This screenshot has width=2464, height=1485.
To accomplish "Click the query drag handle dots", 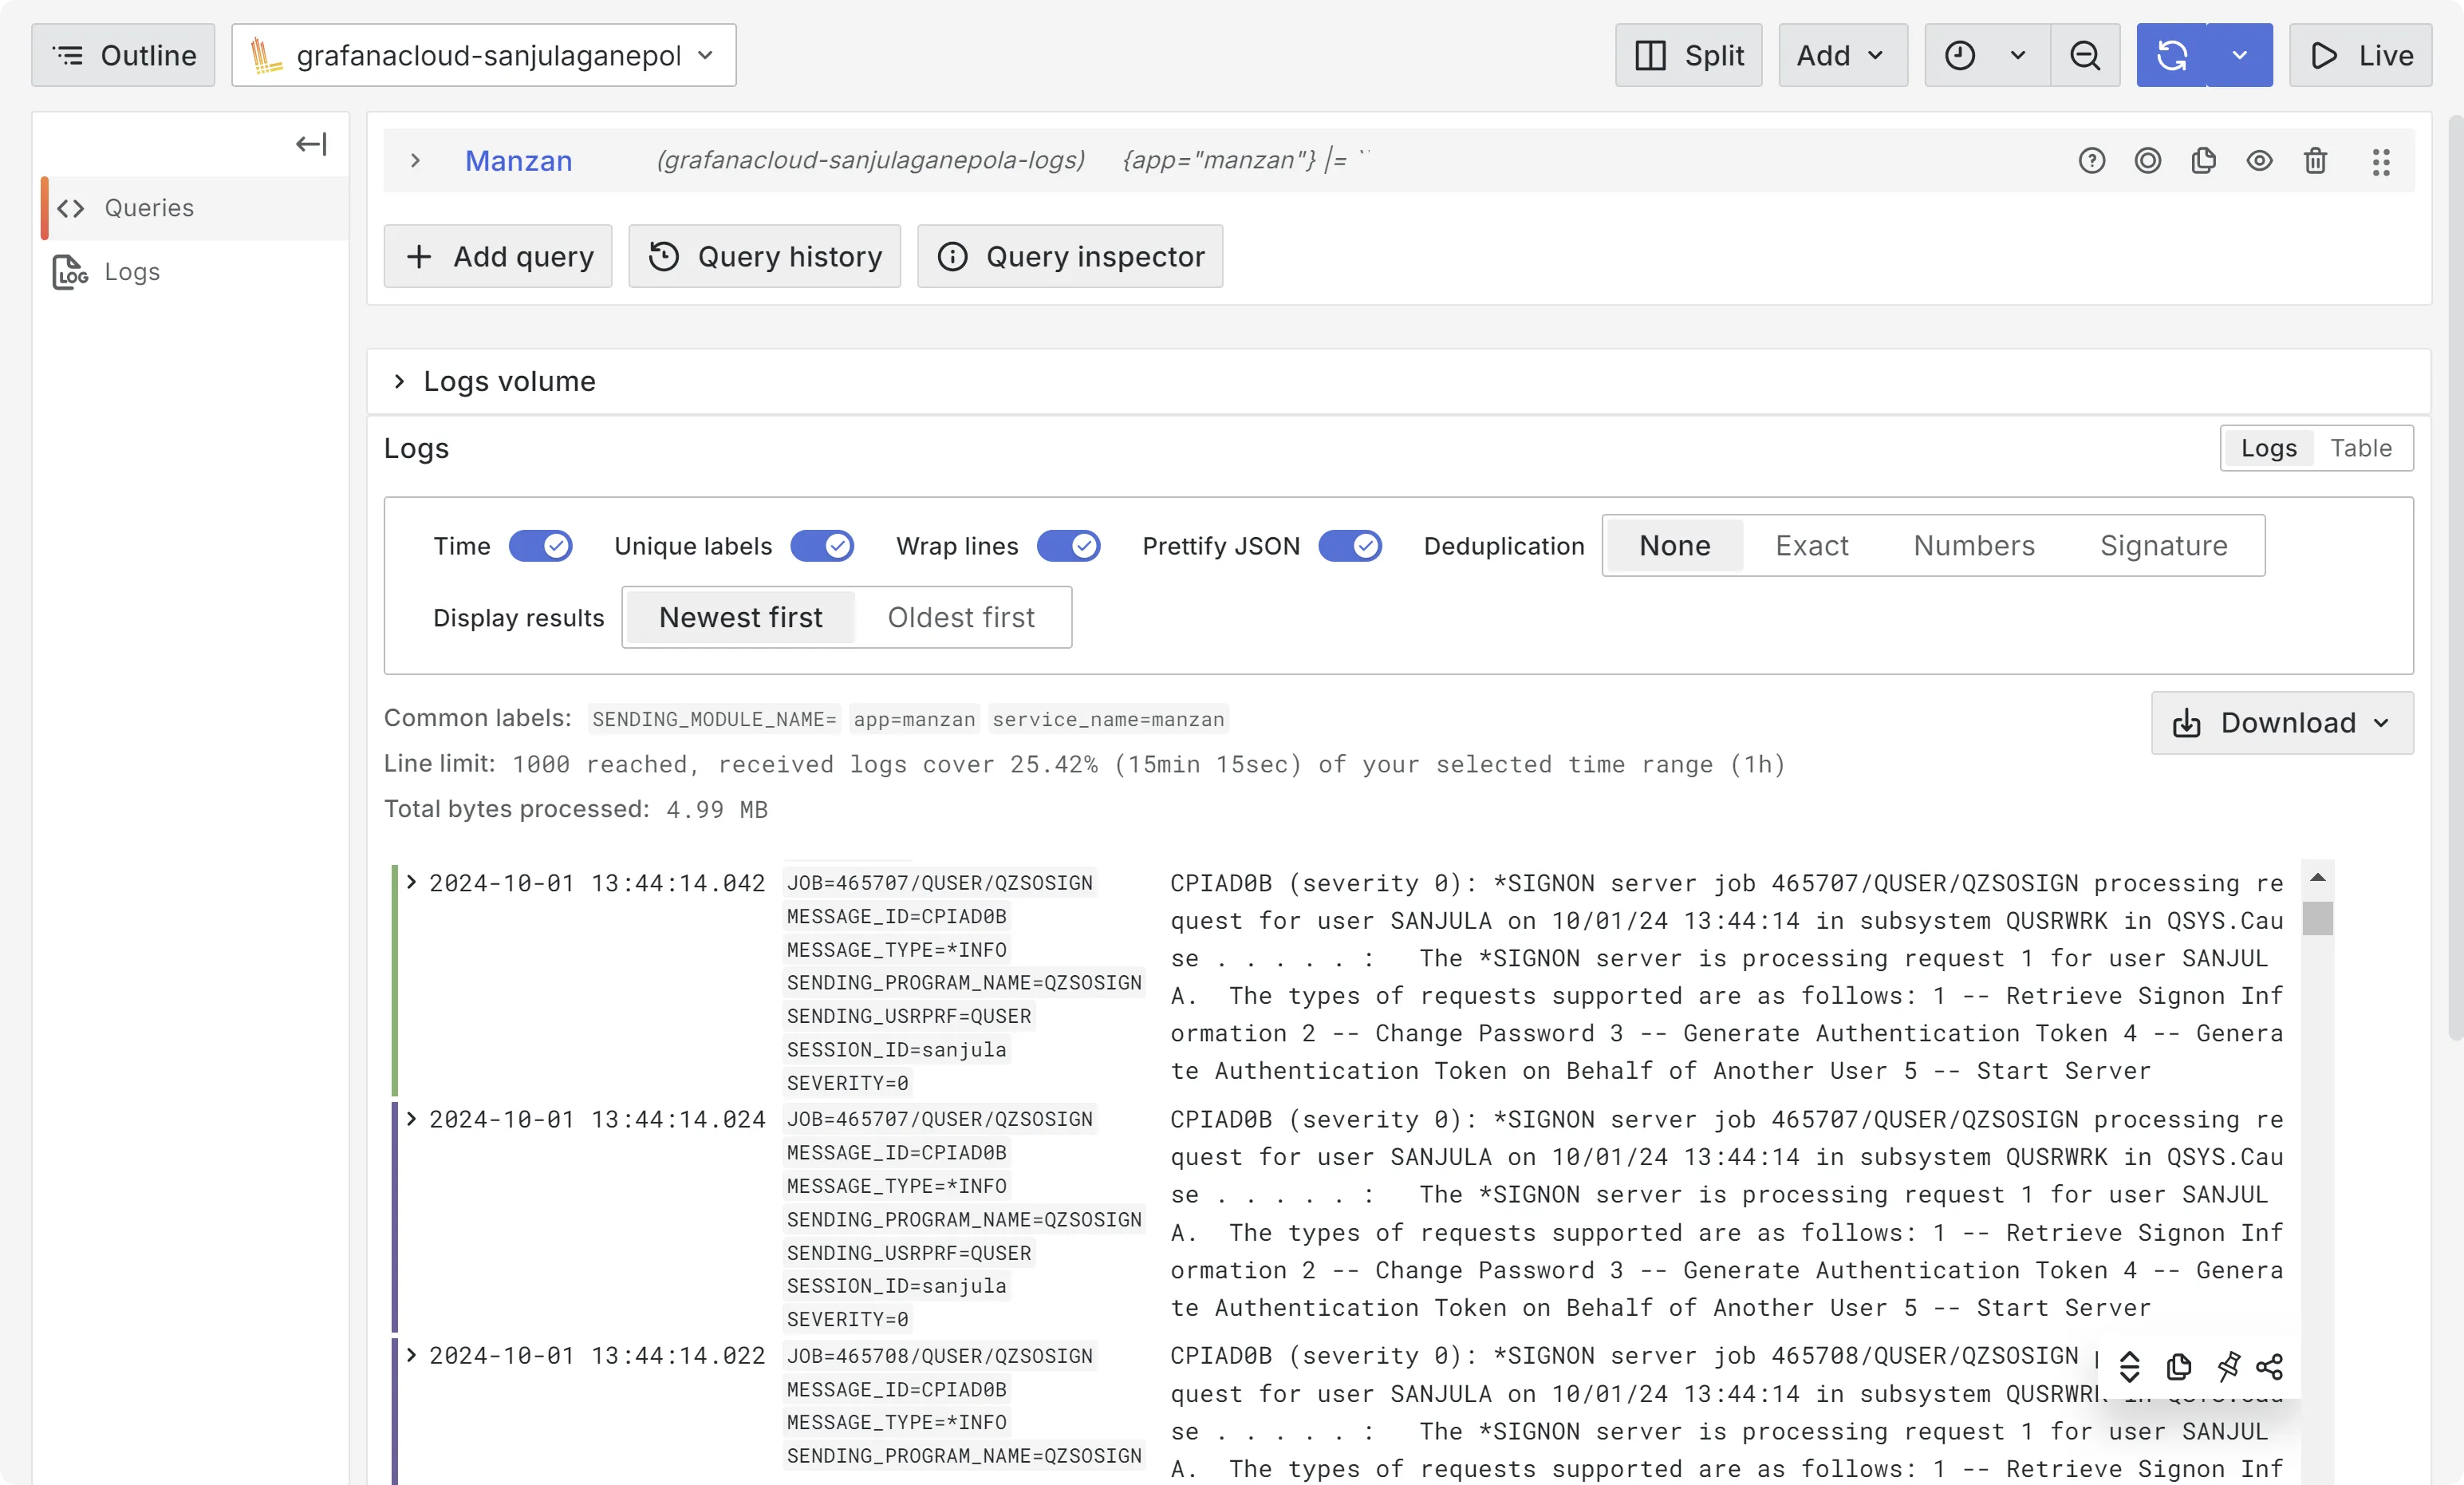I will (2381, 161).
